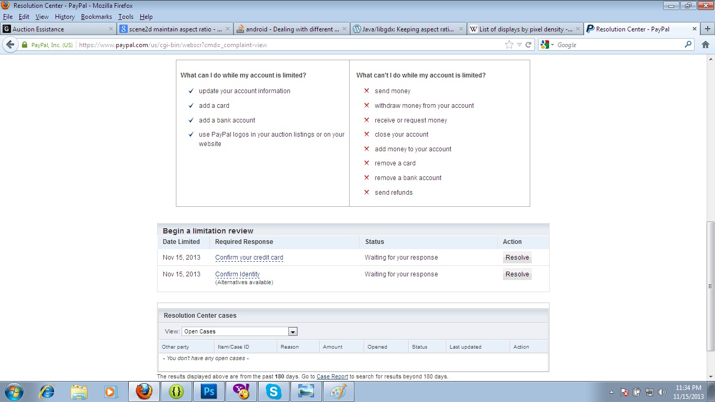Click the Confirm your credit card link
This screenshot has width=715, height=402.
pyautogui.click(x=249, y=258)
